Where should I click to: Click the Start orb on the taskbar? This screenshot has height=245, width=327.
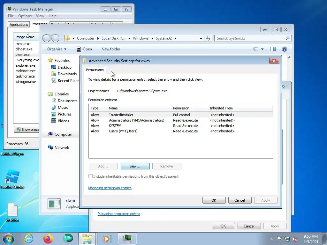(x=9, y=239)
